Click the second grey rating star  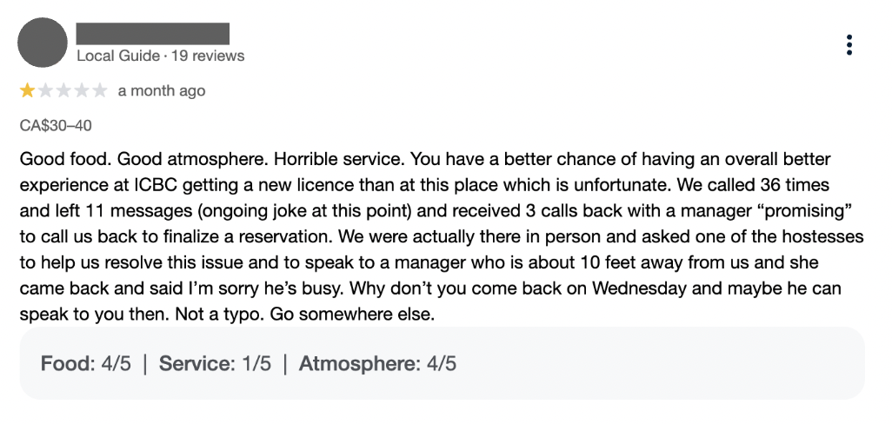[45, 90]
